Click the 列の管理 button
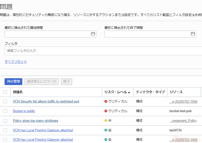This screenshot has height=143, width=202. click(13, 81)
